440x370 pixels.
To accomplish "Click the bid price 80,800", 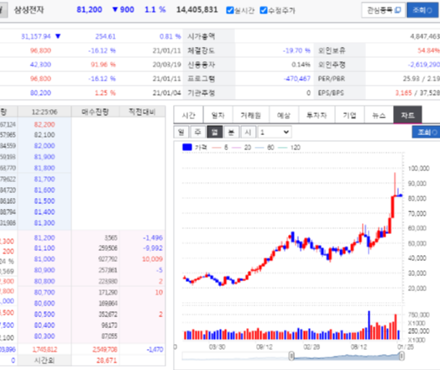I will [x=45, y=281].
